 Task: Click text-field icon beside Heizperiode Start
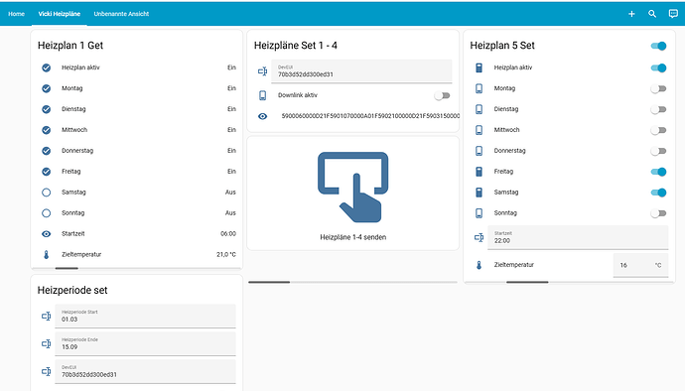pos(47,316)
